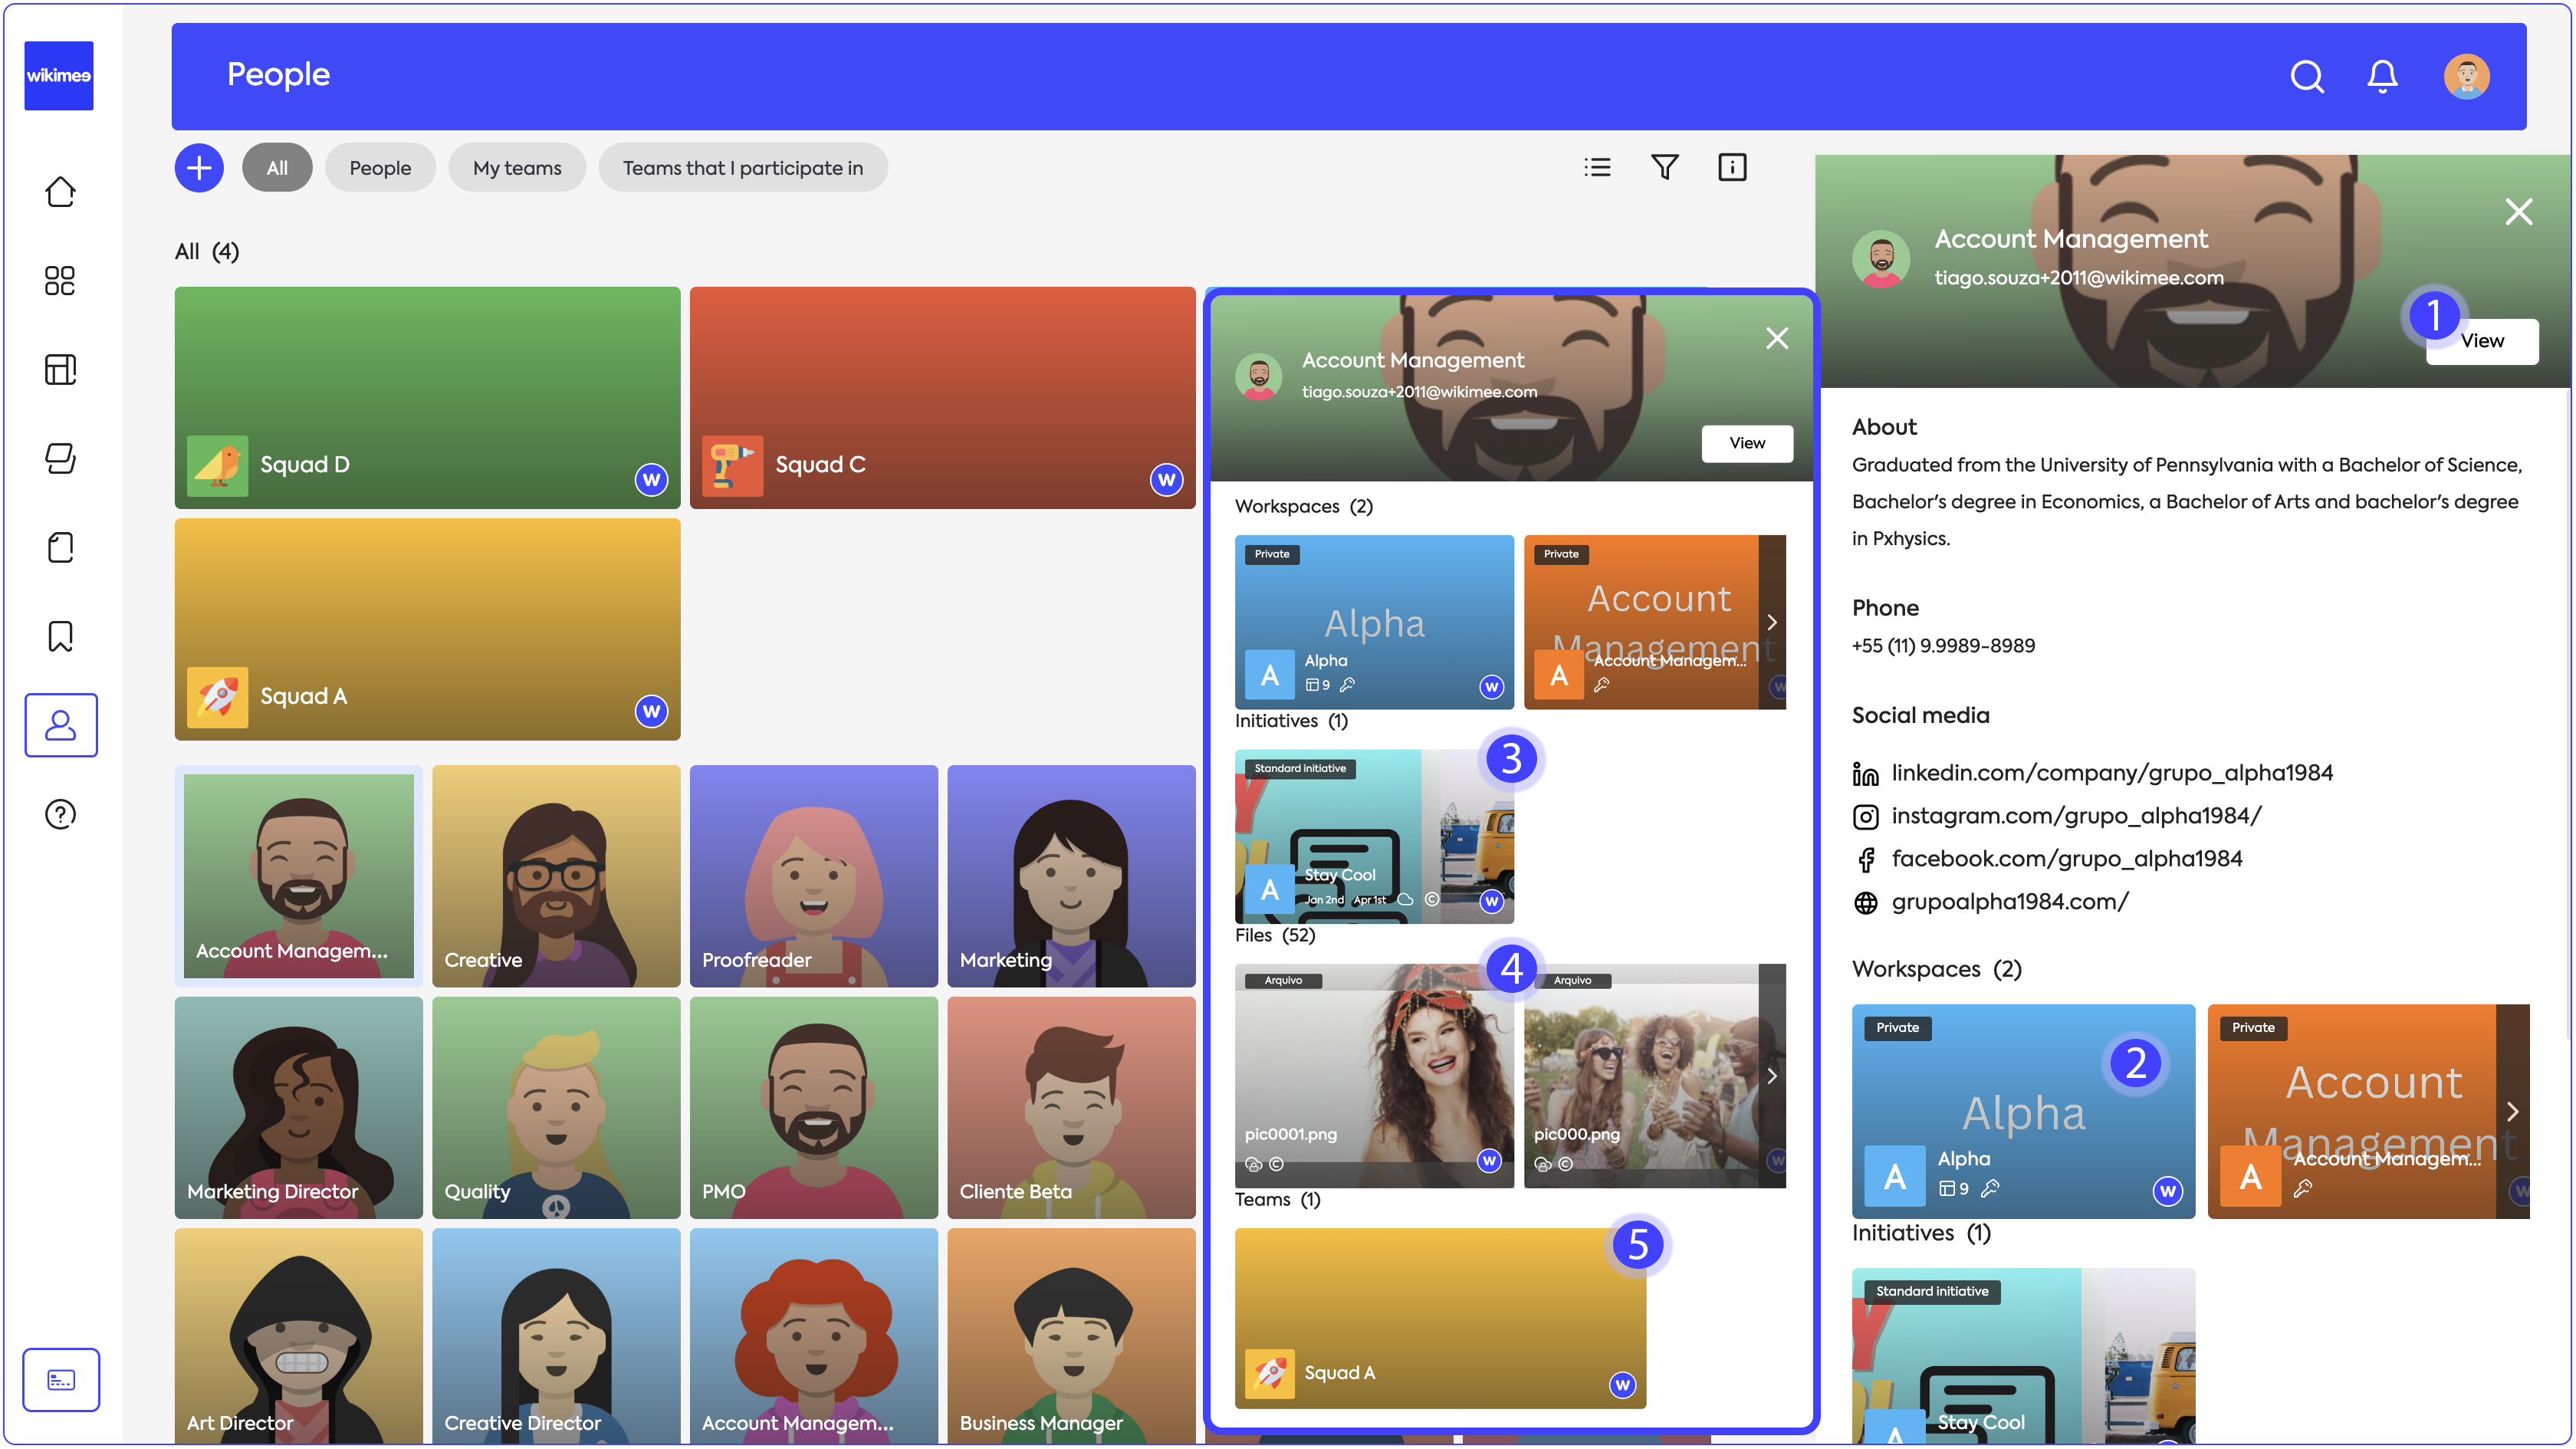Expand more files arrow in center card
2576x1449 pixels.
pos(1772,1076)
